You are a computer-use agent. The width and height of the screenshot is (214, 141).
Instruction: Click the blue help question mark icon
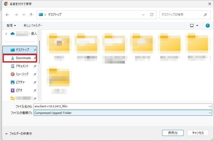point(207,26)
